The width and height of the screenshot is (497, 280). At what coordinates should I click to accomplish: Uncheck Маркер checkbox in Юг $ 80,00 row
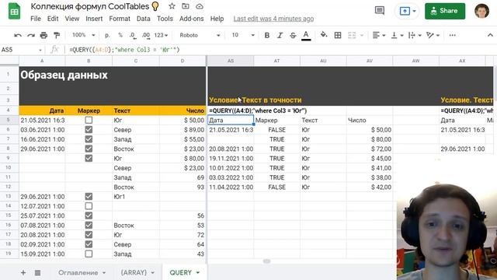[x=89, y=158]
